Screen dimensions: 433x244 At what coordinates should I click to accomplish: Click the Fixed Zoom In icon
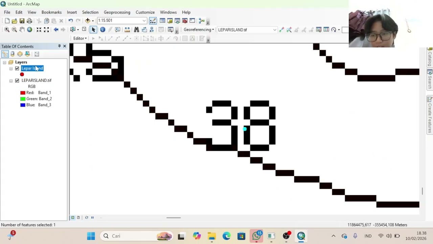click(39, 30)
